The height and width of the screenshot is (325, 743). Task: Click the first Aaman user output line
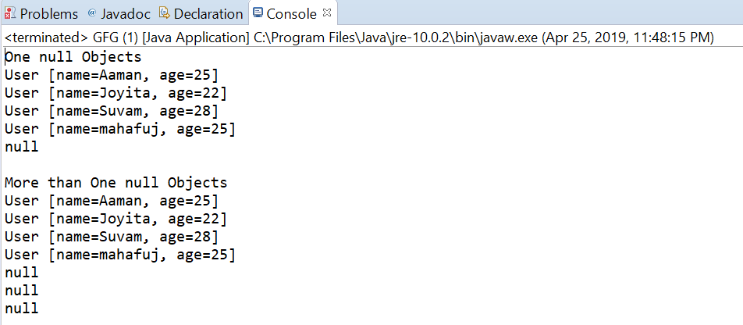[x=112, y=75]
